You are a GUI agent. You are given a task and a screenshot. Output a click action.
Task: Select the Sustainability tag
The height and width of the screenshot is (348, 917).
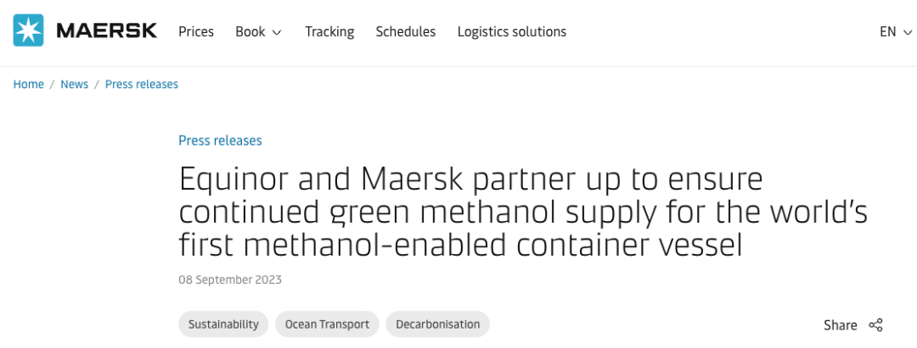click(223, 324)
